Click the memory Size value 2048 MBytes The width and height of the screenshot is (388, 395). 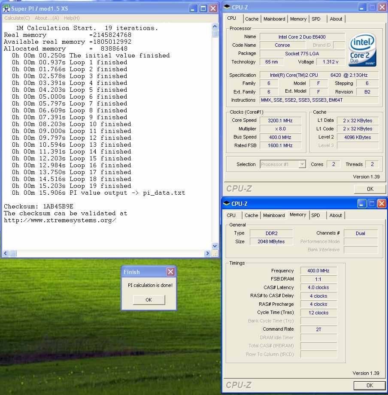click(271, 241)
